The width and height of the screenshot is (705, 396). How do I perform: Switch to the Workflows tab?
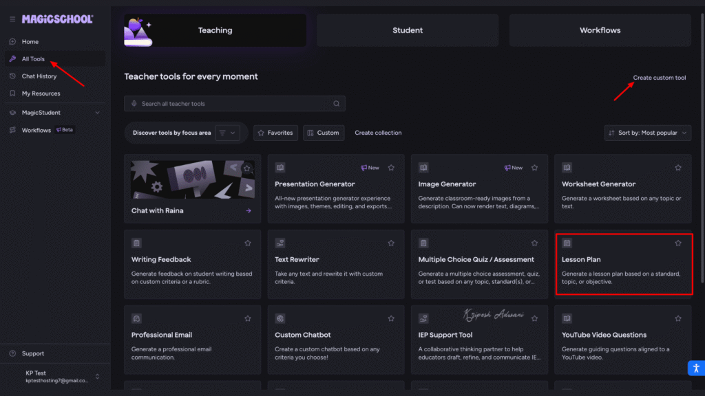[600, 30]
